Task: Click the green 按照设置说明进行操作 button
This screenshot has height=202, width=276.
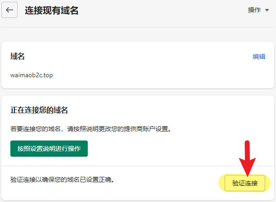Action: (49, 149)
